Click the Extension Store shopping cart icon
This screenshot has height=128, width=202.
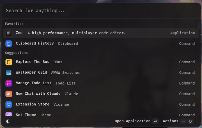pyautogui.click(x=9, y=104)
